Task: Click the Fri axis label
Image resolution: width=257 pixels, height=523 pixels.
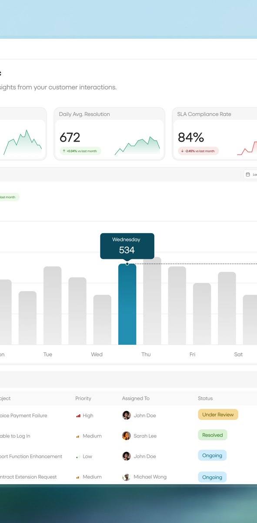Action: point(192,354)
